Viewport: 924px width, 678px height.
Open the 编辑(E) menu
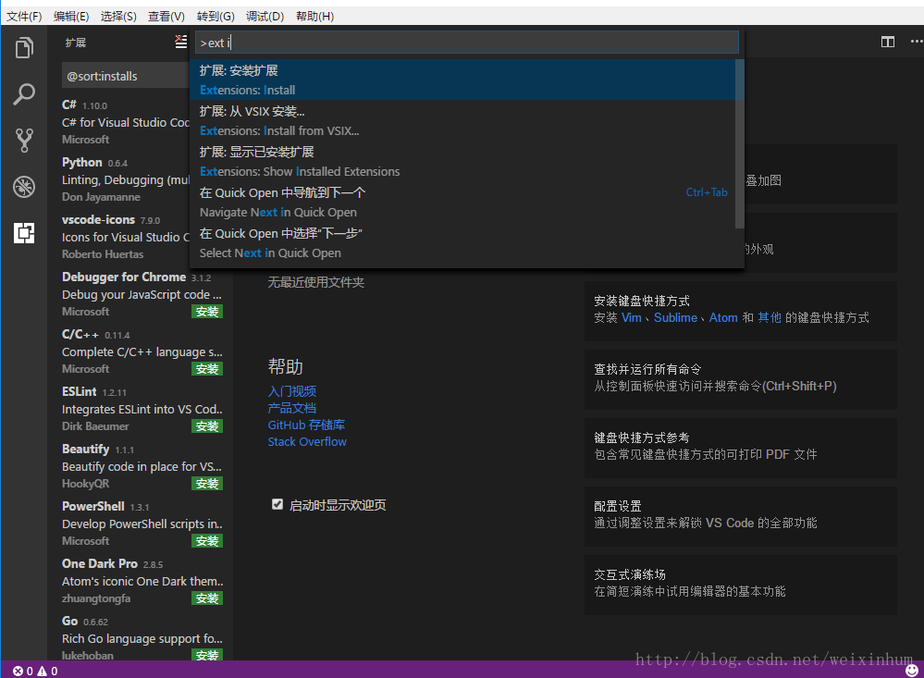point(71,16)
